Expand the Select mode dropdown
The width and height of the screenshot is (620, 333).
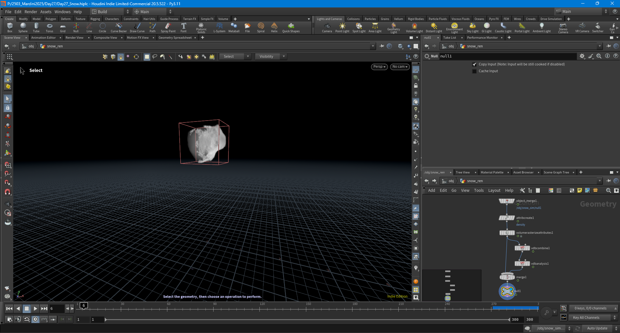[x=235, y=56]
